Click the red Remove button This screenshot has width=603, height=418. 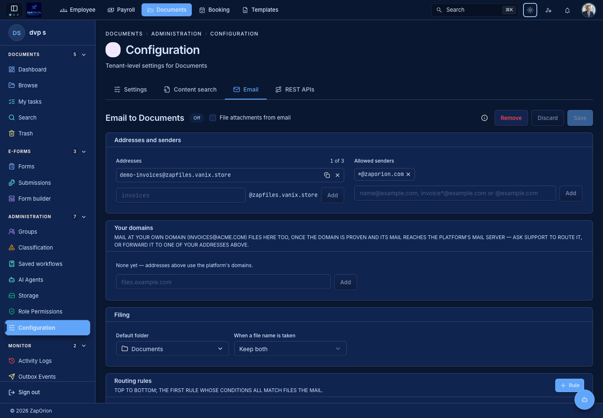511,118
